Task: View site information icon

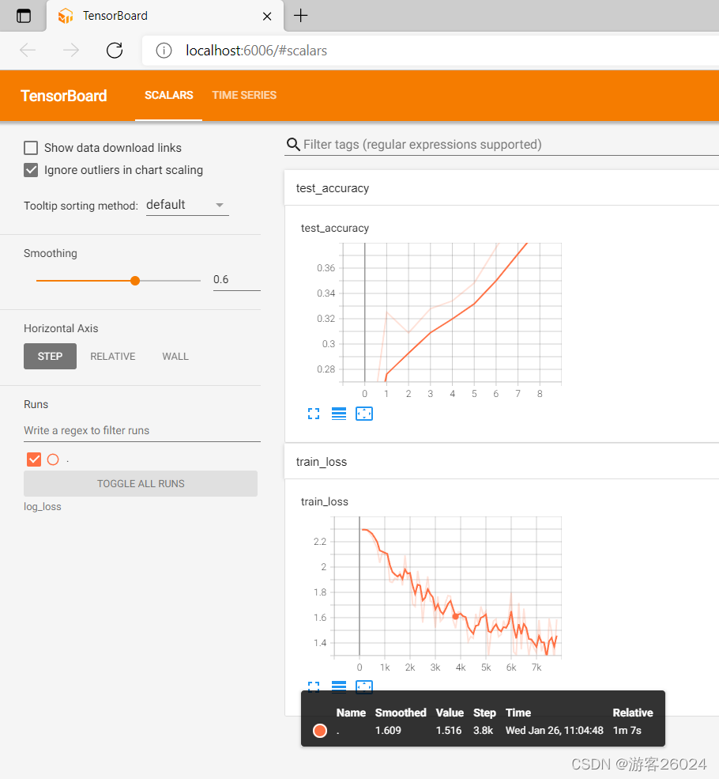Action: tap(164, 51)
